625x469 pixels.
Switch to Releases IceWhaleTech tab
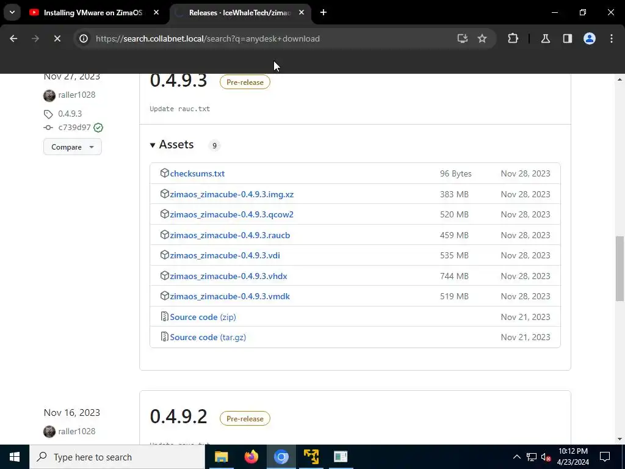(239, 13)
